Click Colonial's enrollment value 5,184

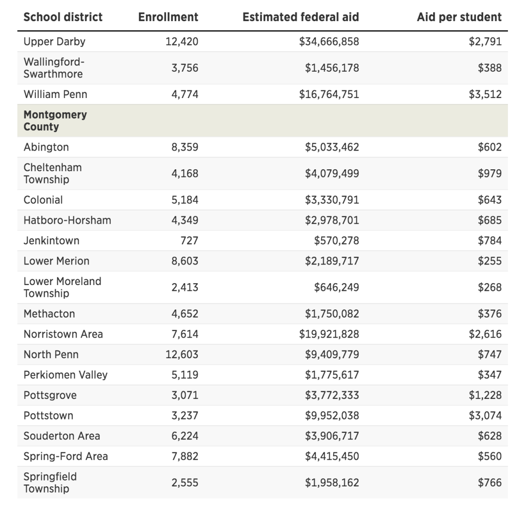185,200
